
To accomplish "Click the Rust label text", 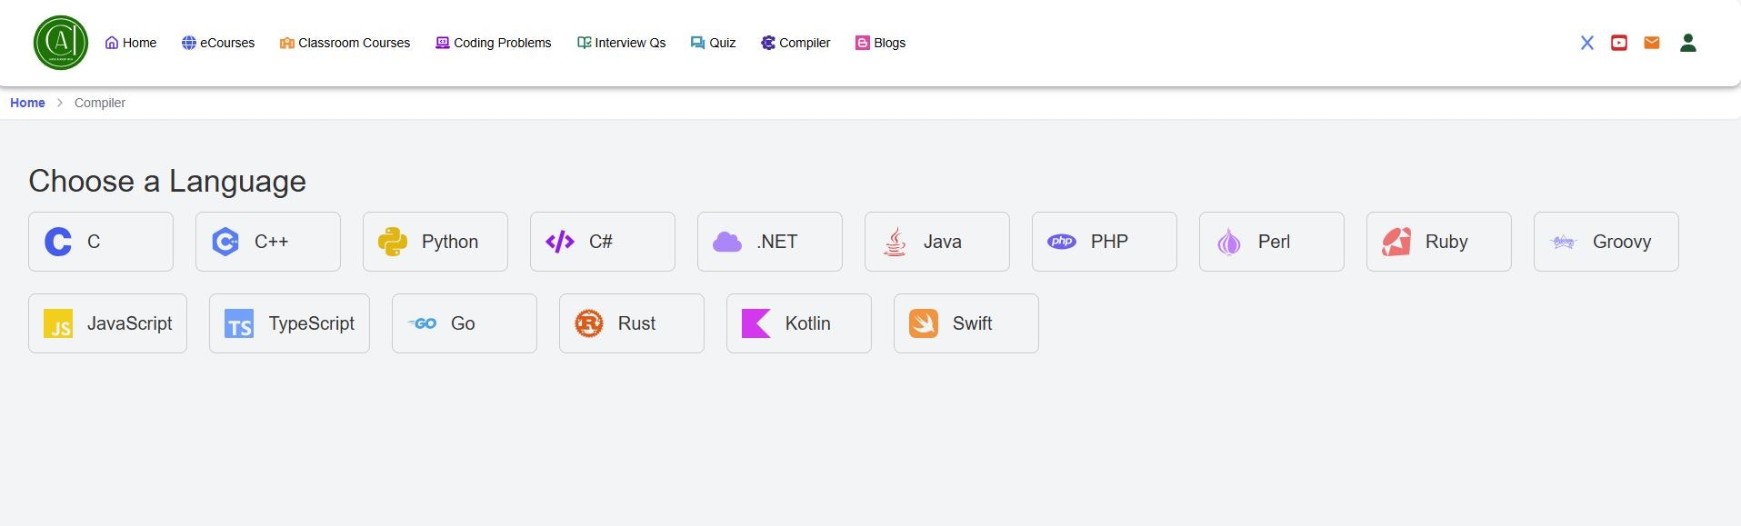I will (636, 323).
